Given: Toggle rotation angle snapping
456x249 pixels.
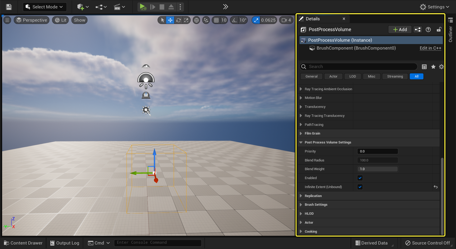Looking at the screenshot, I should pos(234,20).
